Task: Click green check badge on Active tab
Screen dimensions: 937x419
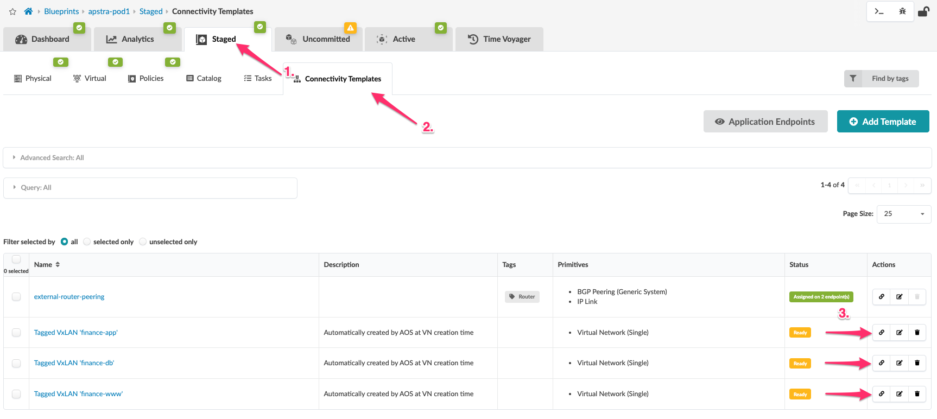Action: point(441,28)
